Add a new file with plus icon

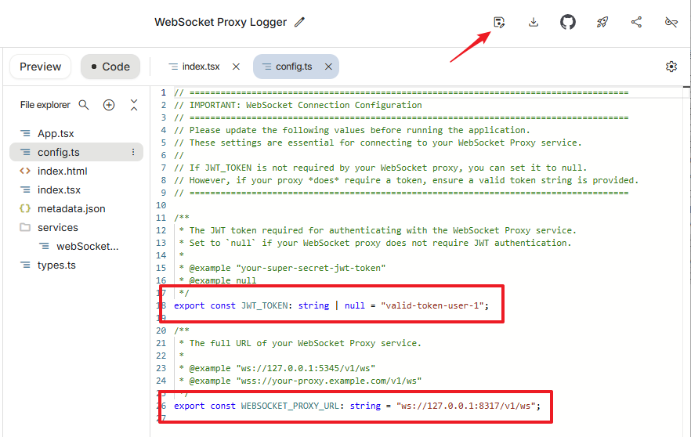[109, 105]
